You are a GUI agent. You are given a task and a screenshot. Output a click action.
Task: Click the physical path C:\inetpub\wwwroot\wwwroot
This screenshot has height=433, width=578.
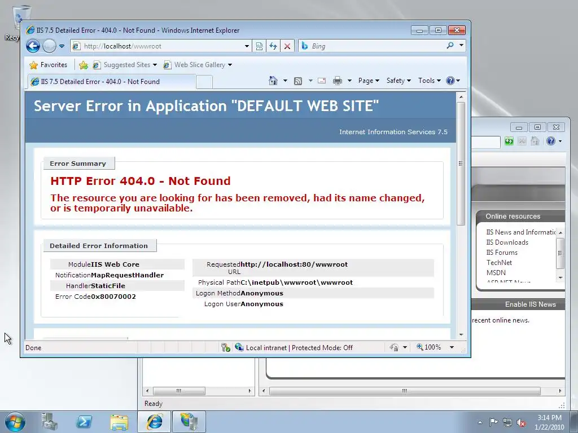click(x=297, y=282)
